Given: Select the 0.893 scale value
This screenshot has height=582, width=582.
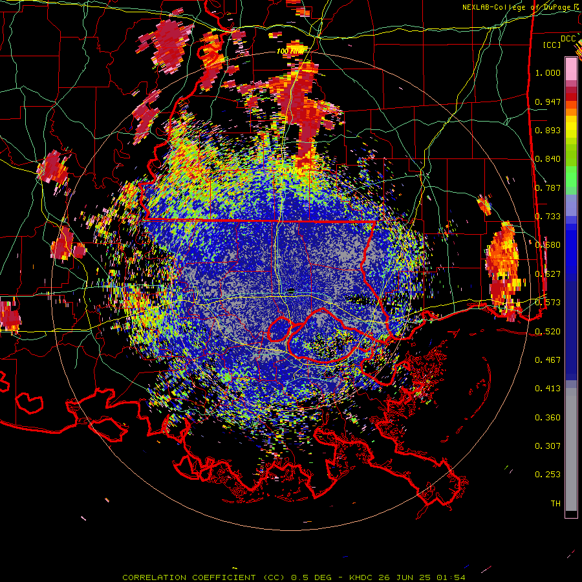Looking at the screenshot, I should [548, 130].
